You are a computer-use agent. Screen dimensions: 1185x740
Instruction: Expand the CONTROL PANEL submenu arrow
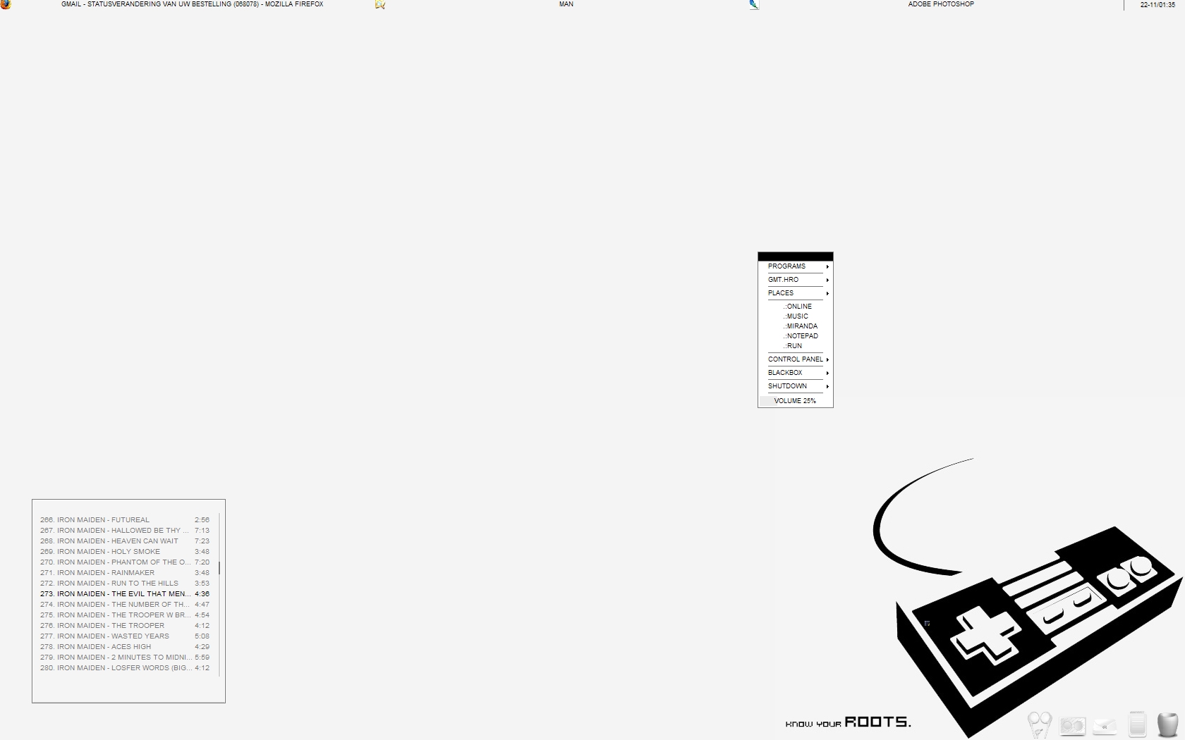coord(827,360)
